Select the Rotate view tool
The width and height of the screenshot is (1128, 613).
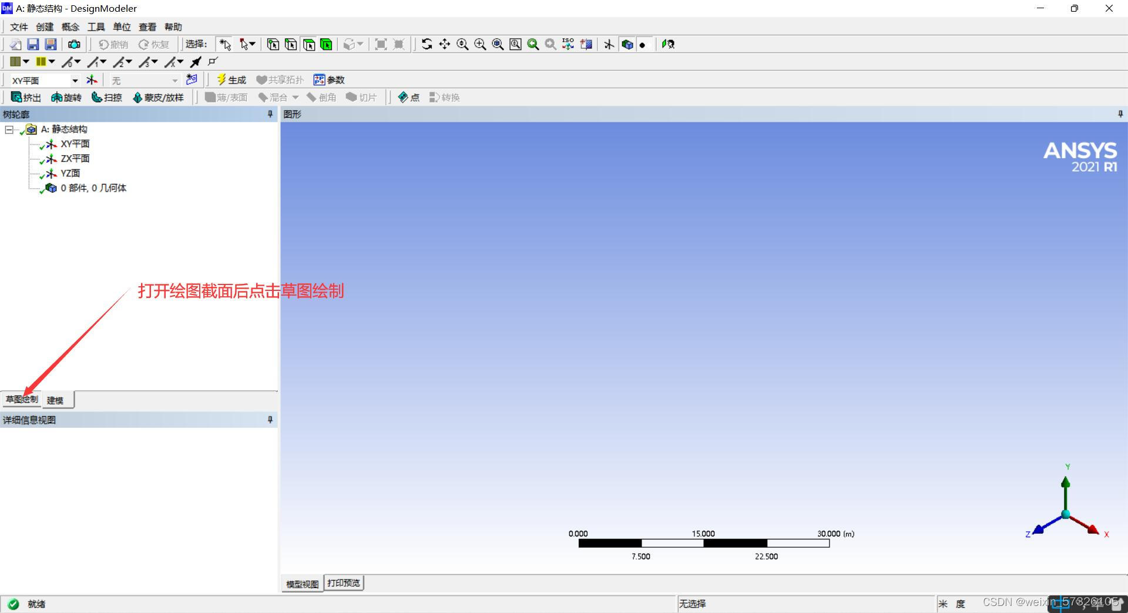tap(427, 44)
